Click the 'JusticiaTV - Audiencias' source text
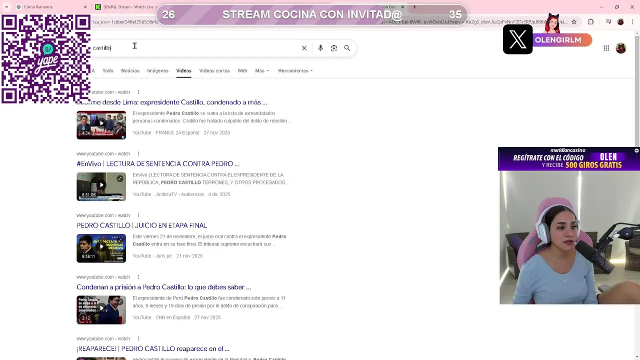Image resolution: width=640 pixels, height=360 pixels. [179, 194]
